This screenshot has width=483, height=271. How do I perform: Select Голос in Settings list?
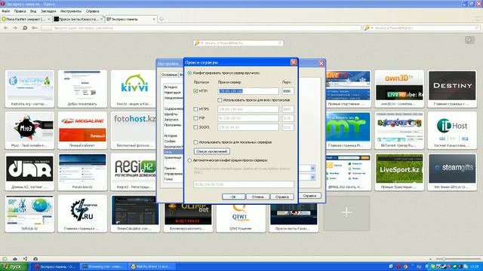pyautogui.click(x=168, y=179)
